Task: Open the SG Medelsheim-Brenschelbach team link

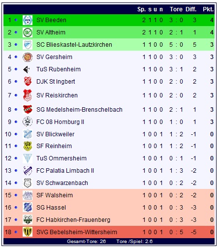Action: 79,109
